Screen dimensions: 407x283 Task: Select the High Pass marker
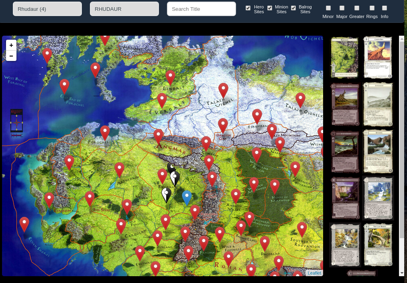(x=212, y=178)
